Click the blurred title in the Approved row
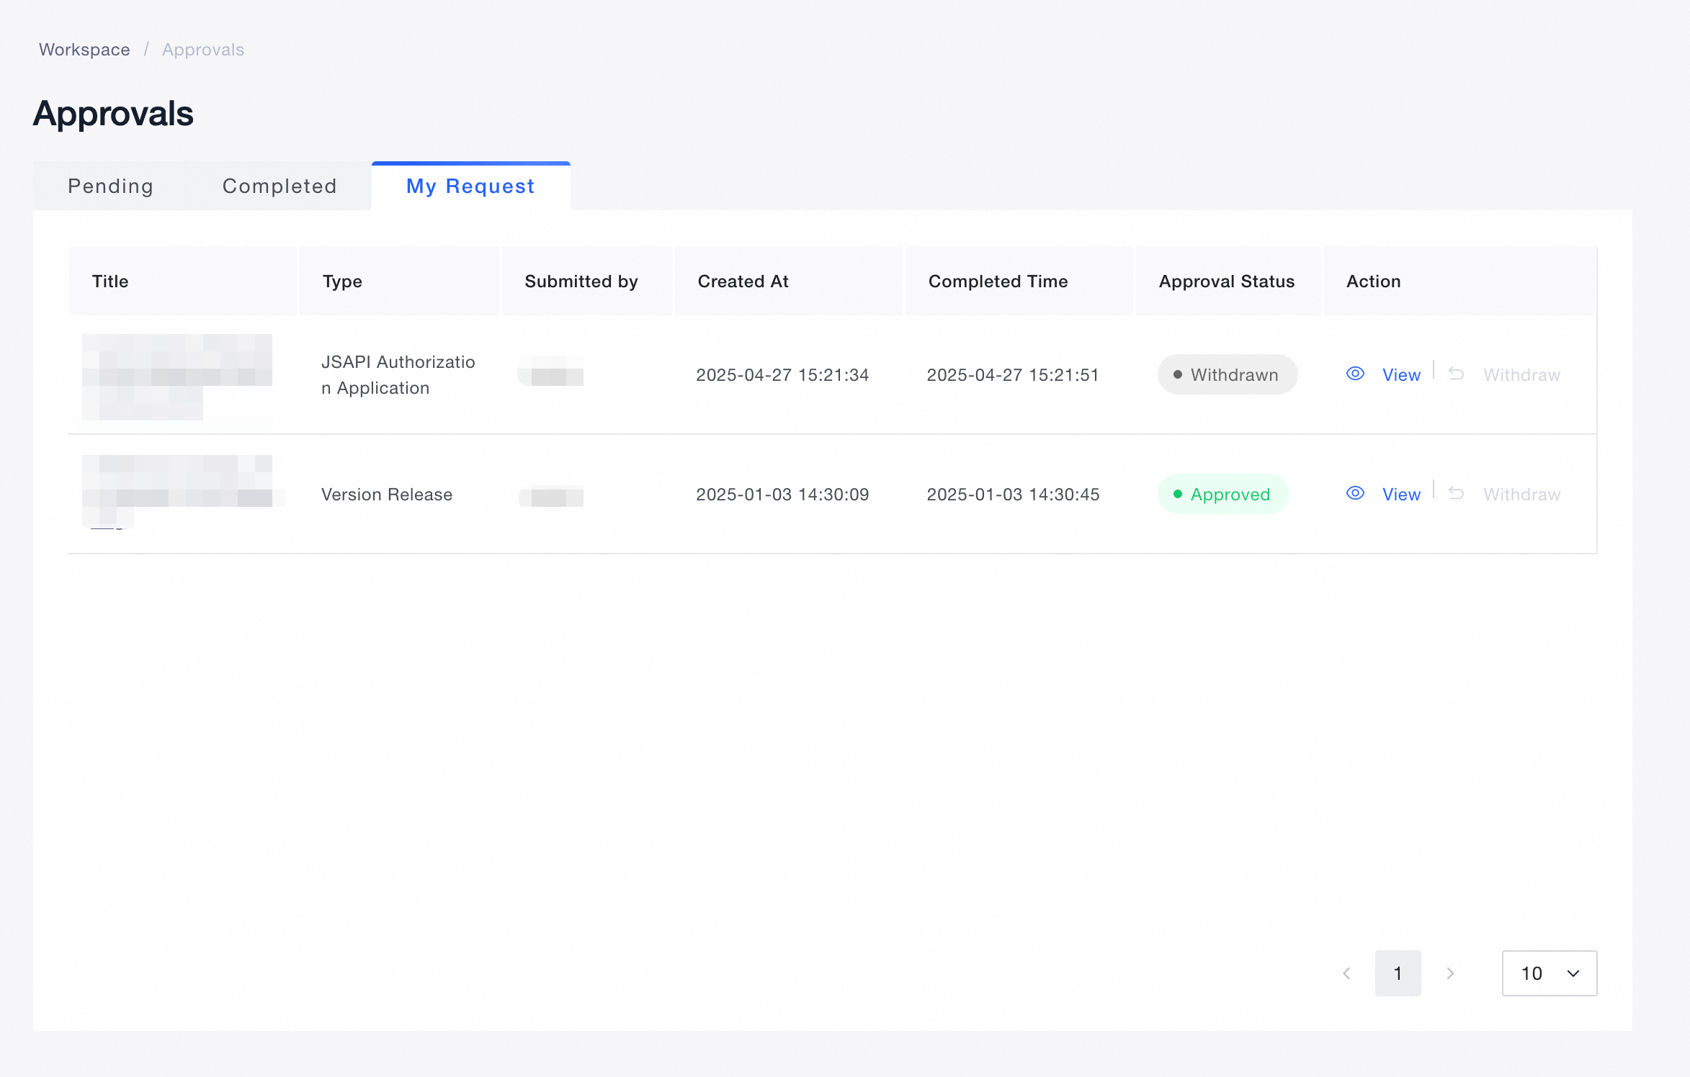 tap(183, 492)
